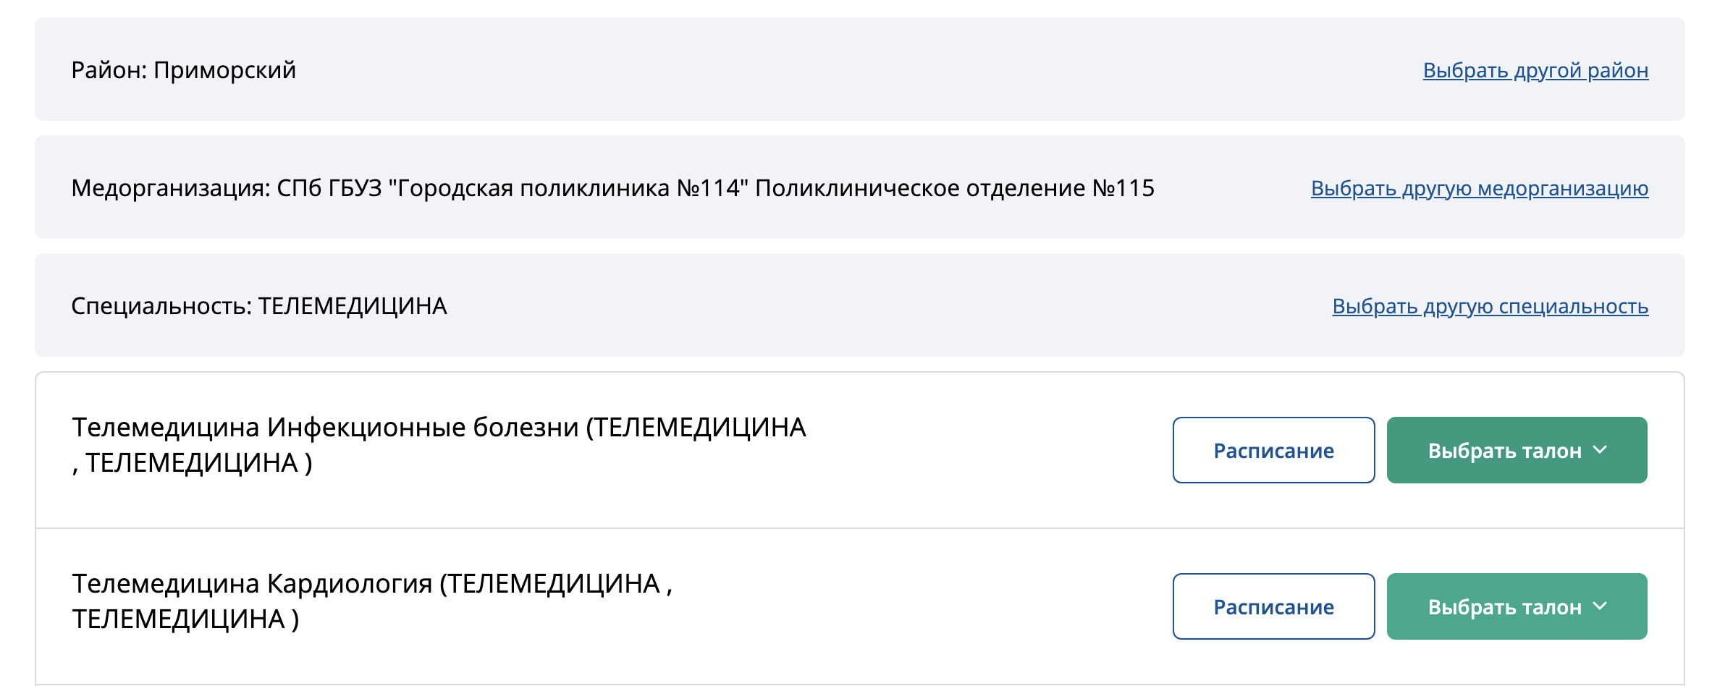The height and width of the screenshot is (686, 1733).
Task: Click the "Специальность:" label text
Action: (161, 306)
